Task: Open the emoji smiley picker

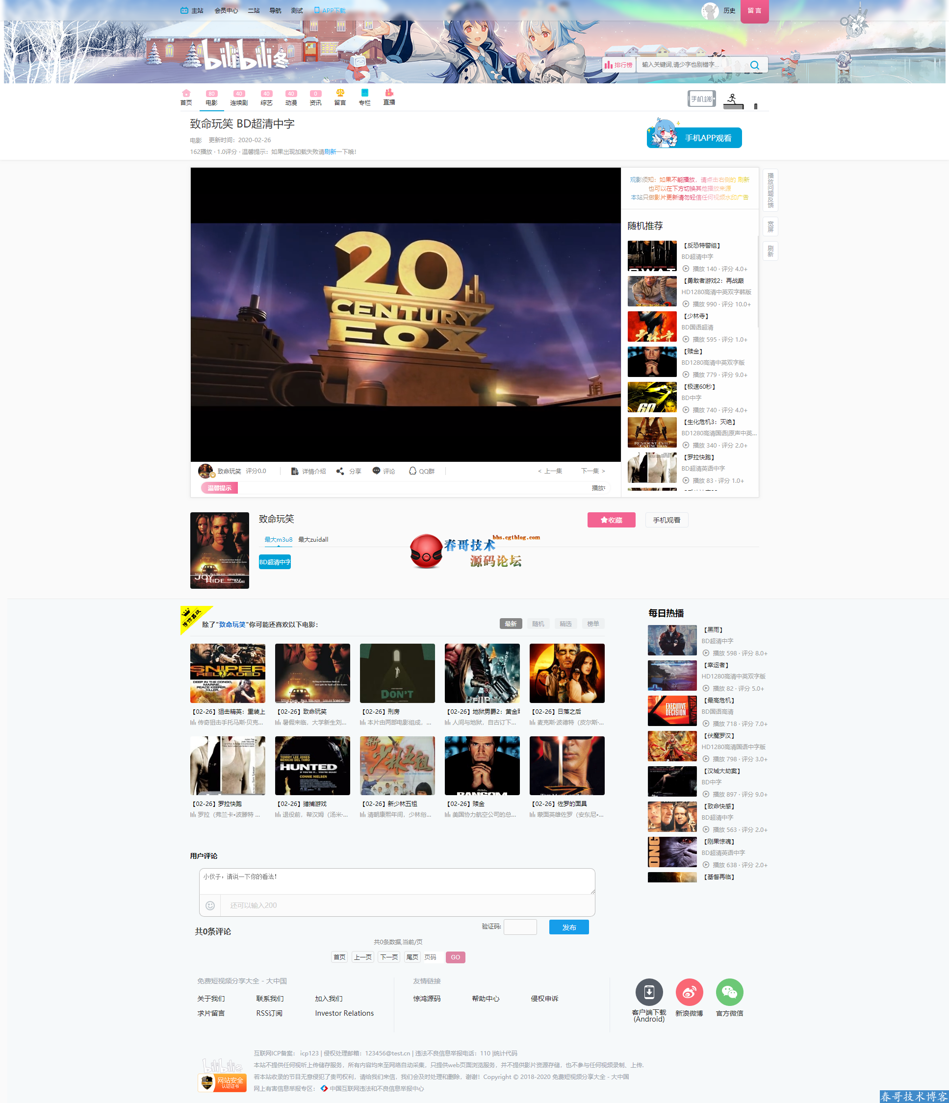Action: (x=210, y=905)
